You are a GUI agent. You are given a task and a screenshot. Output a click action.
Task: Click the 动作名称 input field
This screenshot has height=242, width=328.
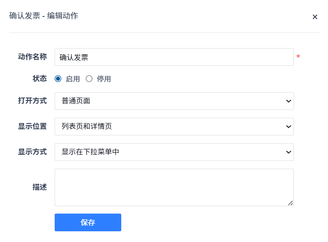(x=174, y=57)
